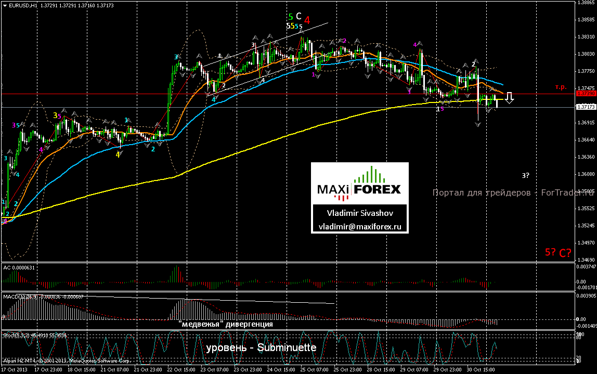This screenshot has width=597, height=374.
Task: Click the white down arrow marker
Action: coord(510,97)
